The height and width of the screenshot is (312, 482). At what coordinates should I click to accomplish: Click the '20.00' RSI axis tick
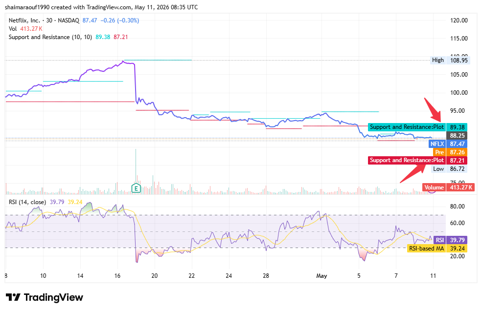457,256
